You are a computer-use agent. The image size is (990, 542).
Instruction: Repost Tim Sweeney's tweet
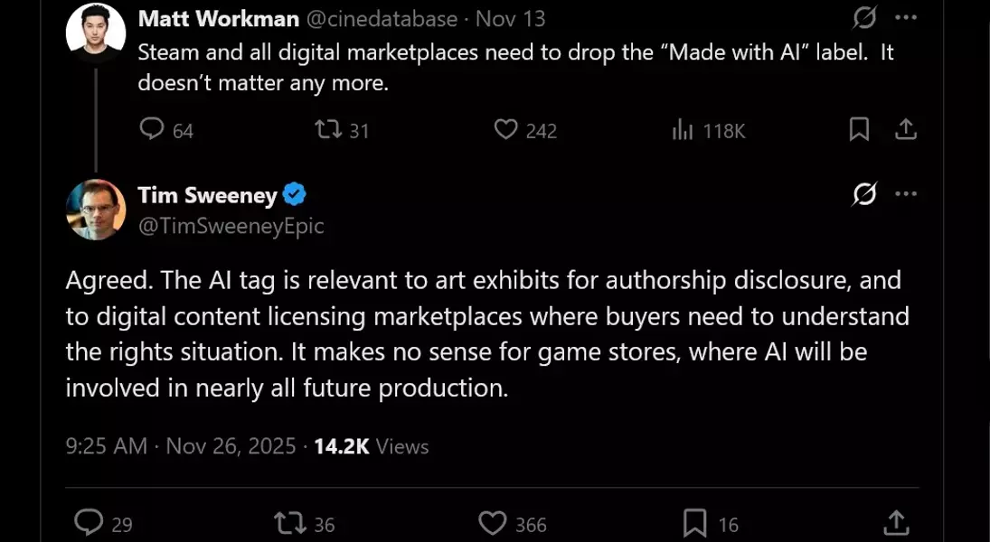point(292,523)
